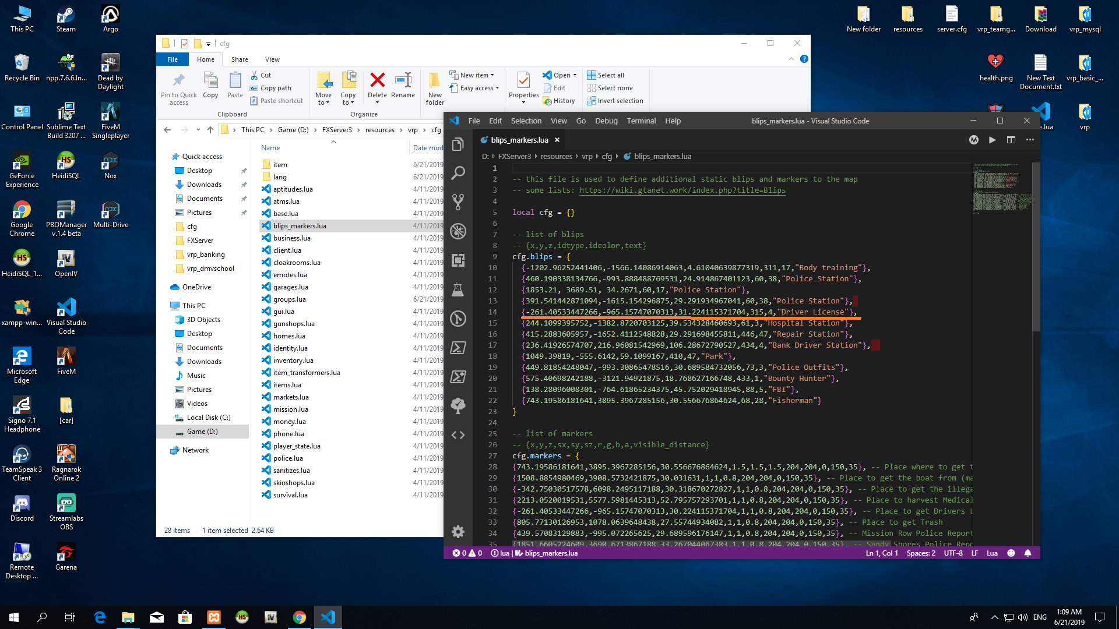Collapse the File Explorer ribbon chevron
This screenshot has width=1119, height=629.
pos(791,59)
